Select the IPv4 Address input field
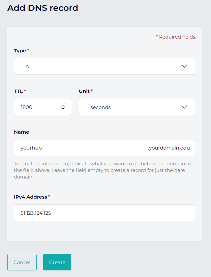211x277 pixels. [104, 213]
